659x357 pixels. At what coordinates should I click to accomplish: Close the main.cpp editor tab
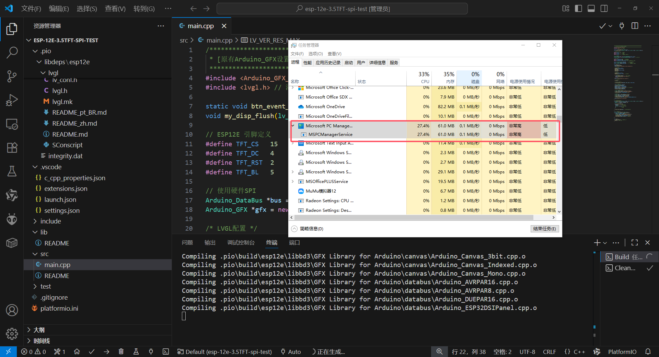(x=224, y=26)
